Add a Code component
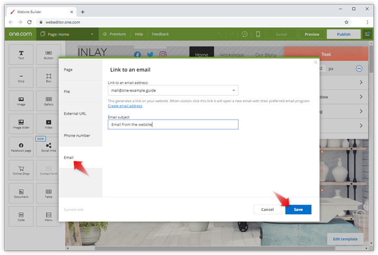The height and width of the screenshot is (255, 378). pos(21,217)
